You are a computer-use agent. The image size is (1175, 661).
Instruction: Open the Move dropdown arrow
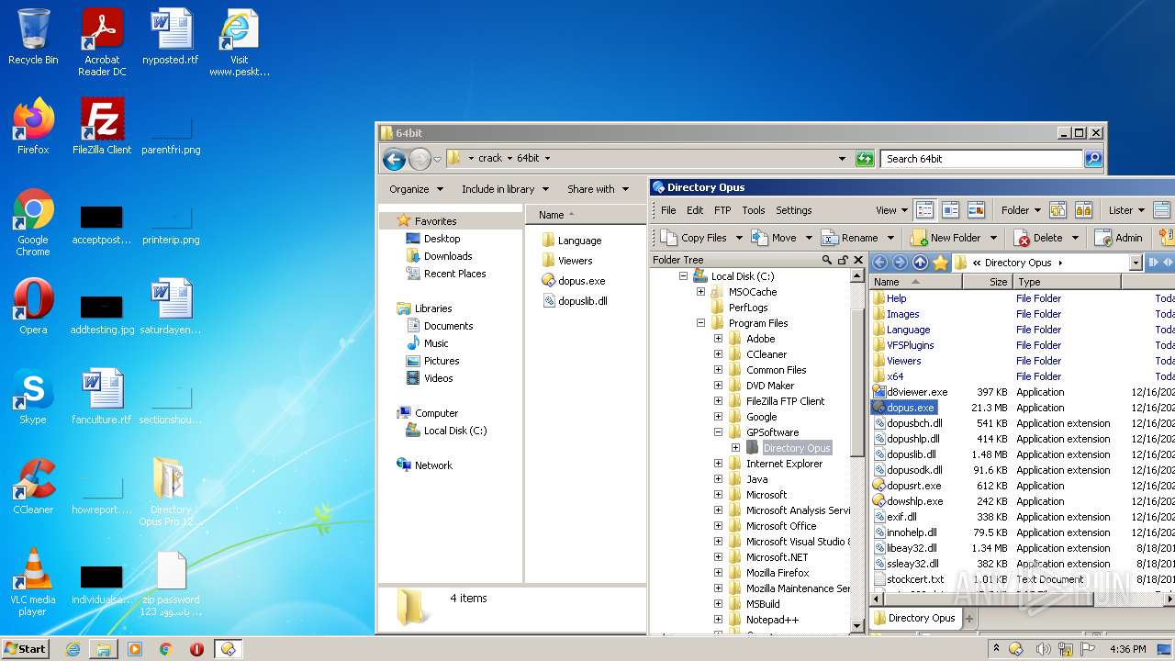point(808,238)
